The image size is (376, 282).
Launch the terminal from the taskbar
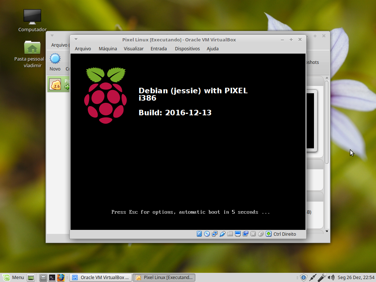[x=52, y=278]
